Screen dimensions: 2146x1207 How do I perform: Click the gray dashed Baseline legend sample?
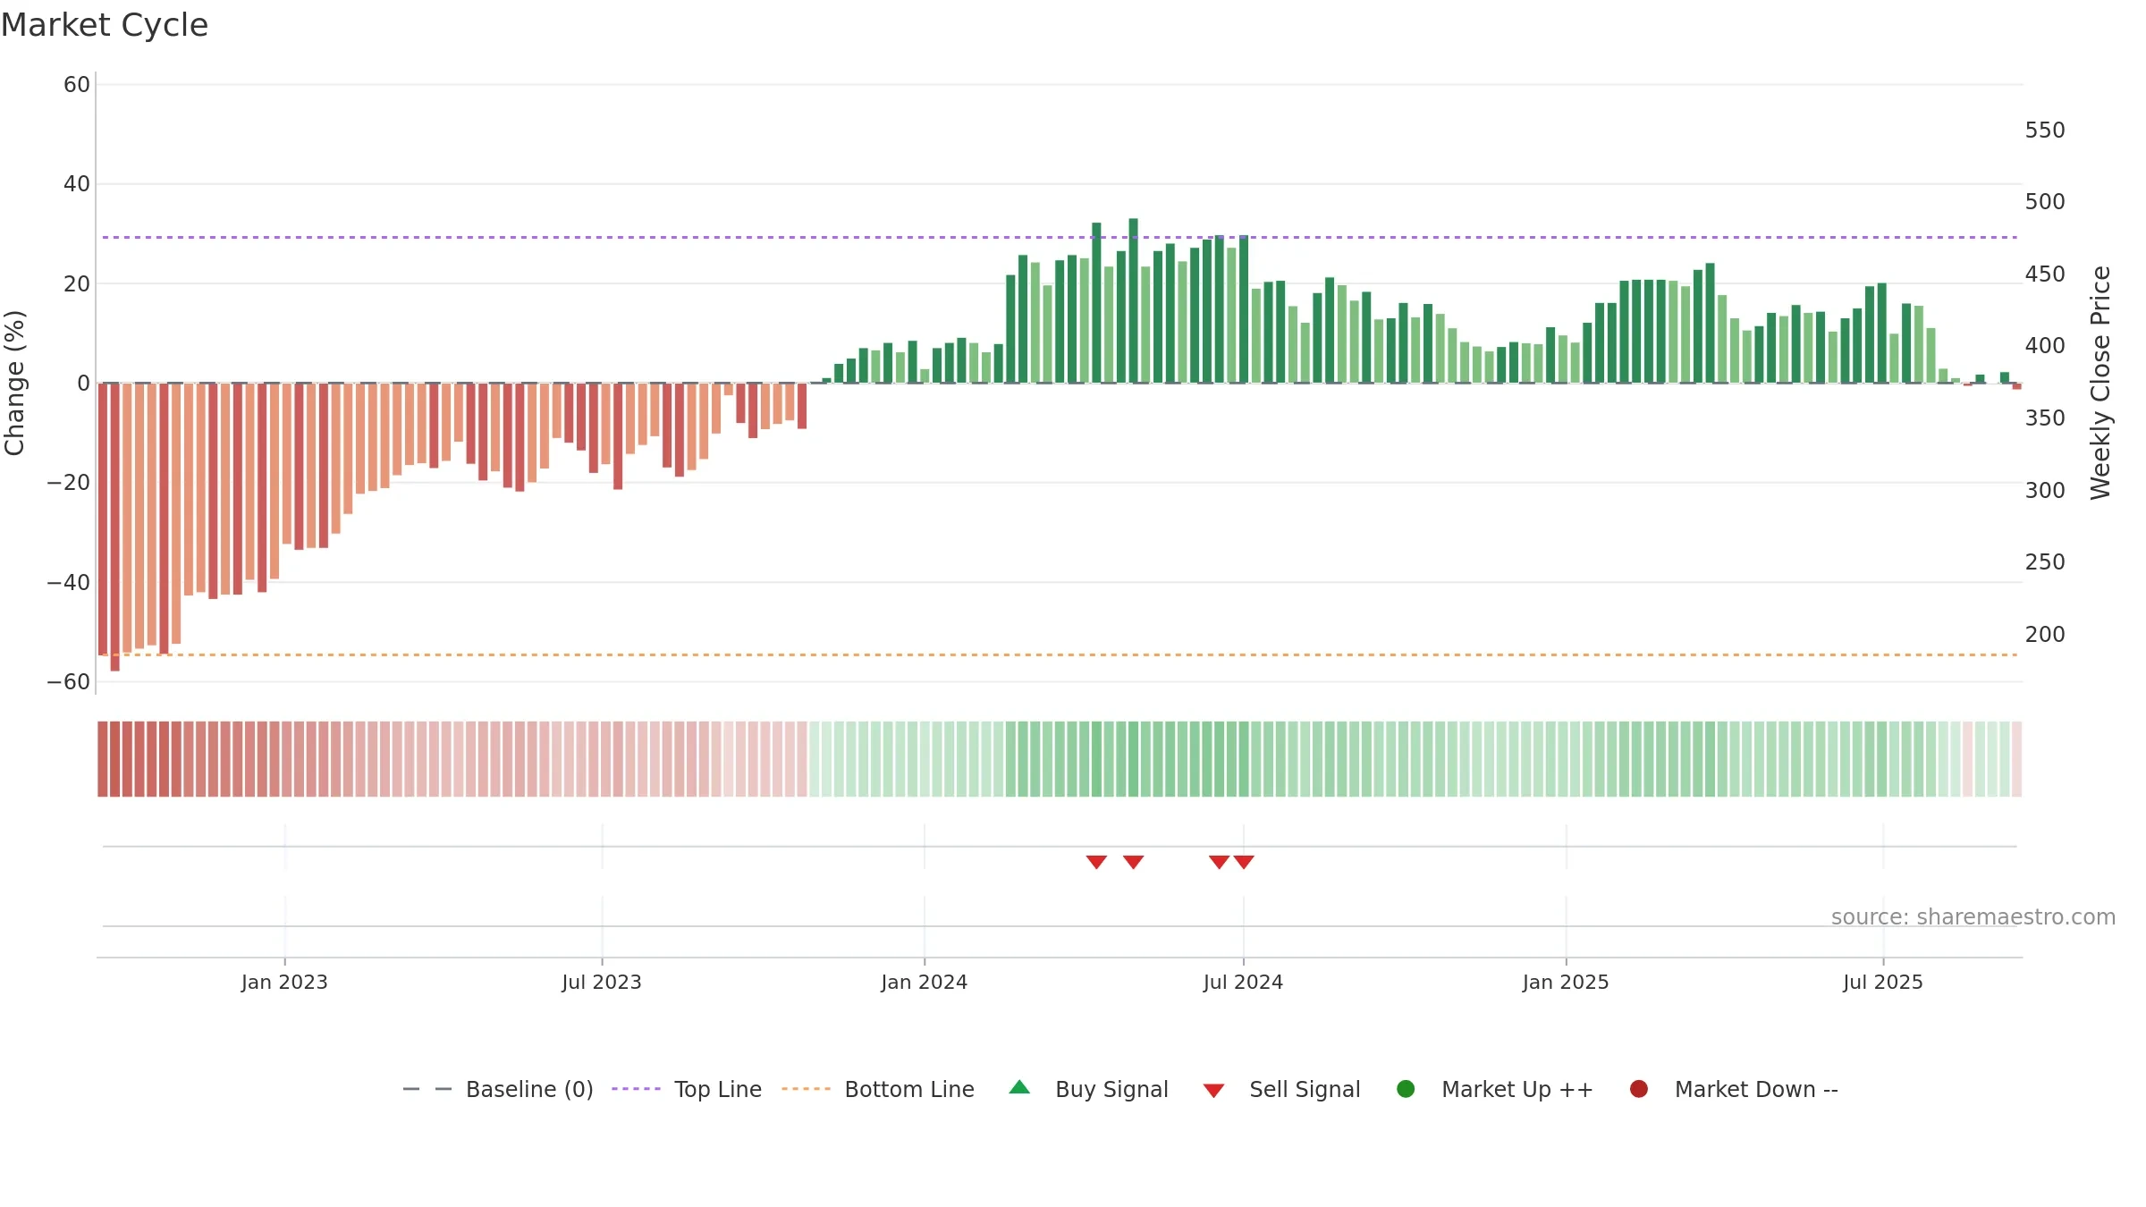427,1089
